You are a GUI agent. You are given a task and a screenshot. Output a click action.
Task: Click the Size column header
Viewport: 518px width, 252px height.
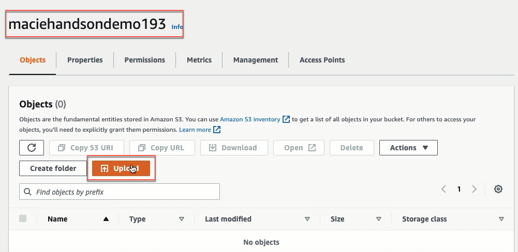pos(337,219)
